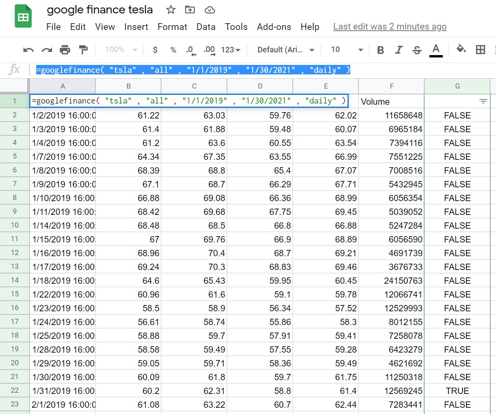The width and height of the screenshot is (496, 414).
Task: Open the Edit menu
Action: click(78, 27)
